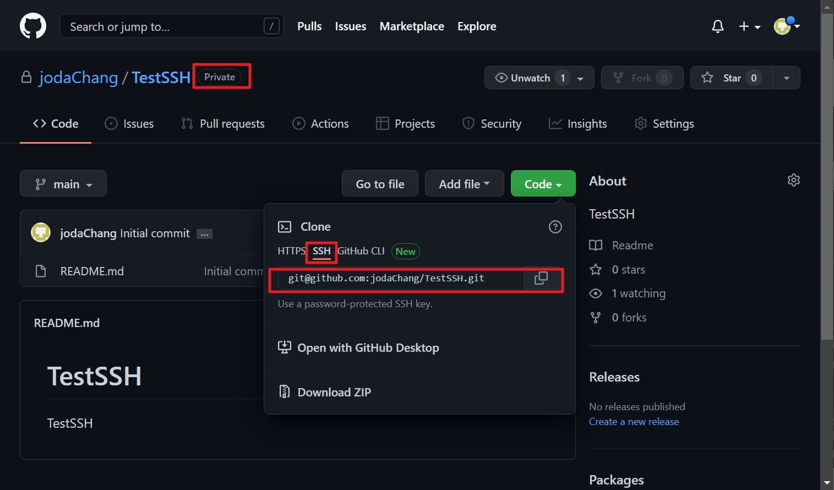
Task: Switch to the repository Issues tab
Action: (129, 124)
